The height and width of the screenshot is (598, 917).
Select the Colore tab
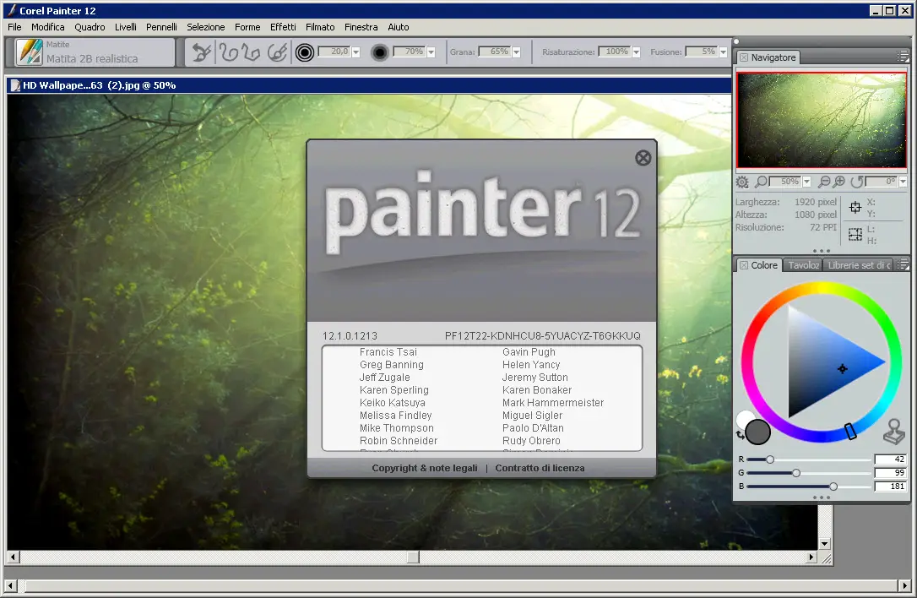758,265
